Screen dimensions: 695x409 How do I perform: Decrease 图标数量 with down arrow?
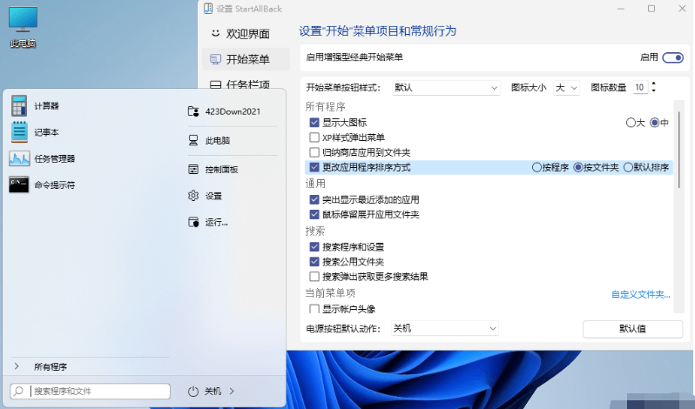click(x=653, y=91)
